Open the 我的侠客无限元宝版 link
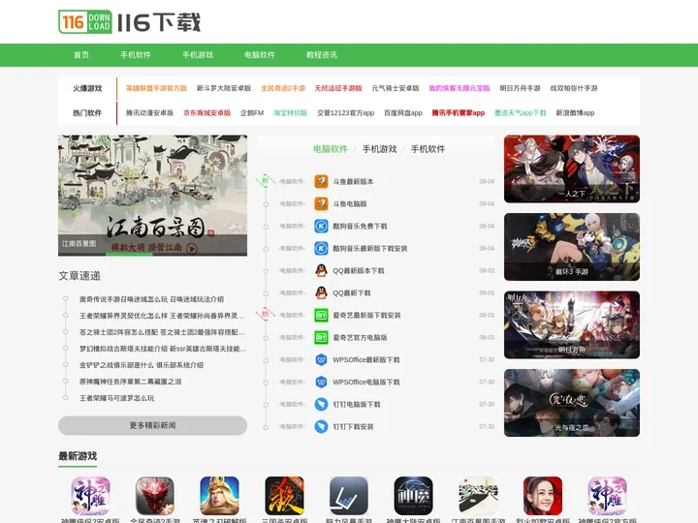 tap(460, 88)
